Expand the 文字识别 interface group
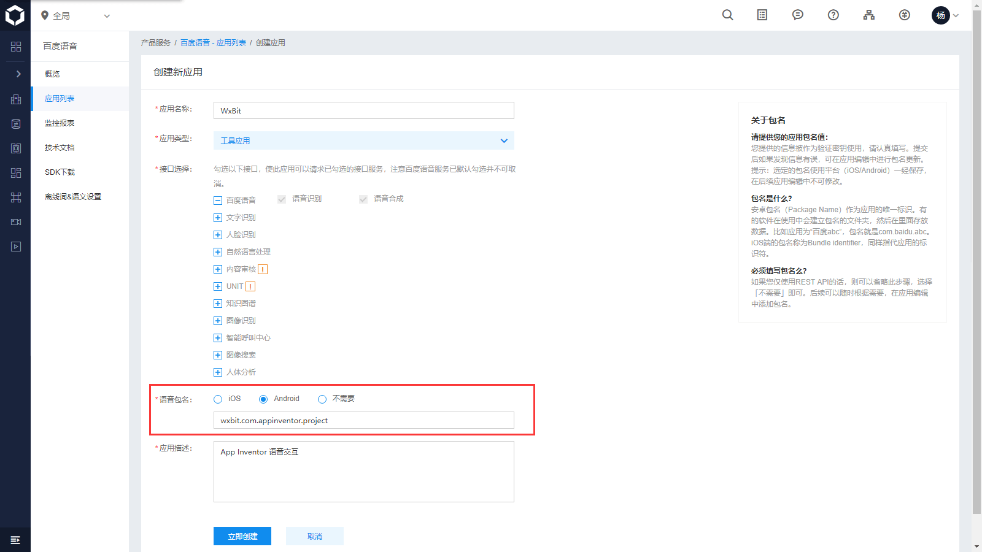 218,218
